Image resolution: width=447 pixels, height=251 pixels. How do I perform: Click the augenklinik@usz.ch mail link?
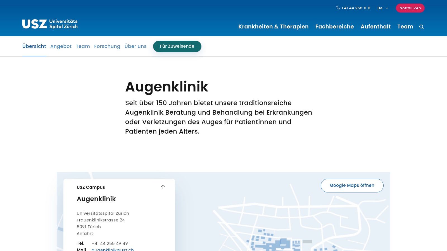[113, 249]
